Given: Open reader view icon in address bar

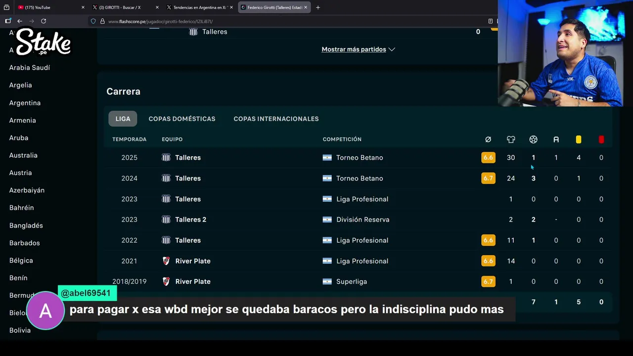Looking at the screenshot, I should pos(491,21).
